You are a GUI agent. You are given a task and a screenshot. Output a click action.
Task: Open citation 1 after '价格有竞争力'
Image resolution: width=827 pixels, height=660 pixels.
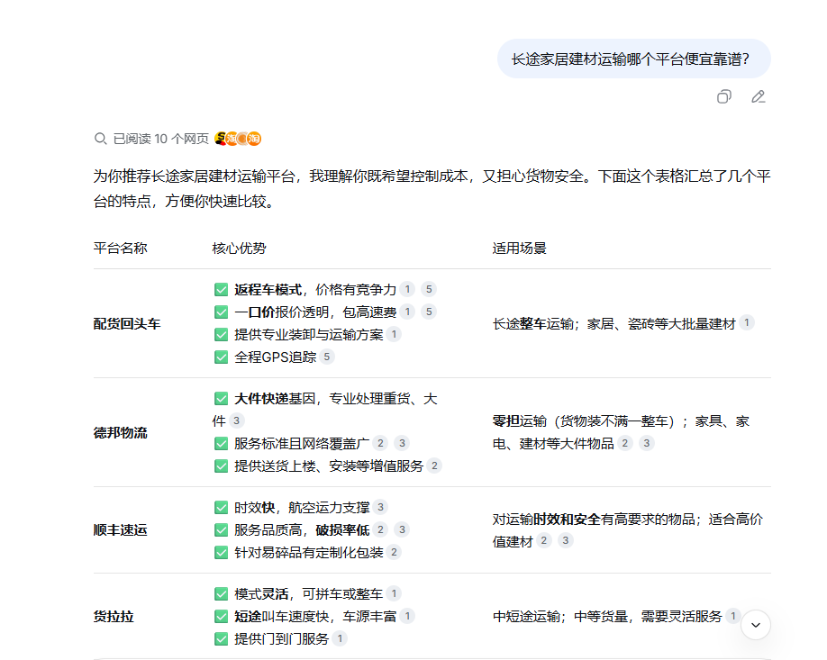[407, 289]
